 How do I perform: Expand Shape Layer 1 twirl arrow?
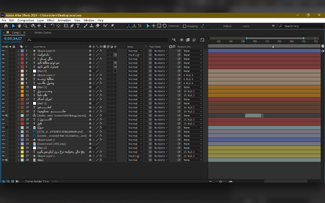point(18,156)
